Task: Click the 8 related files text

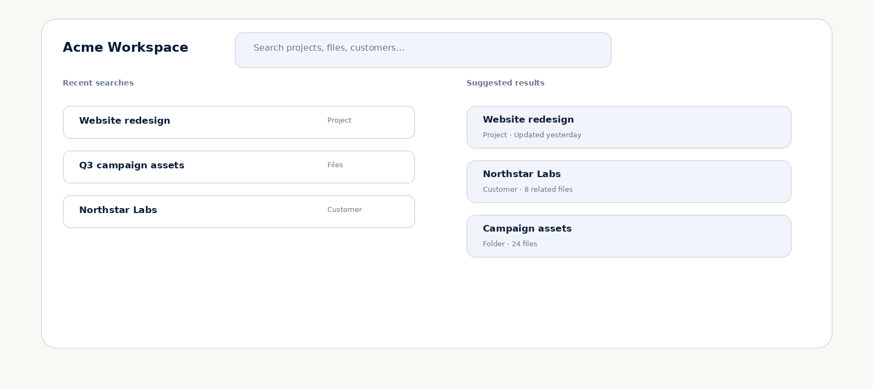Action: pyautogui.click(x=548, y=190)
